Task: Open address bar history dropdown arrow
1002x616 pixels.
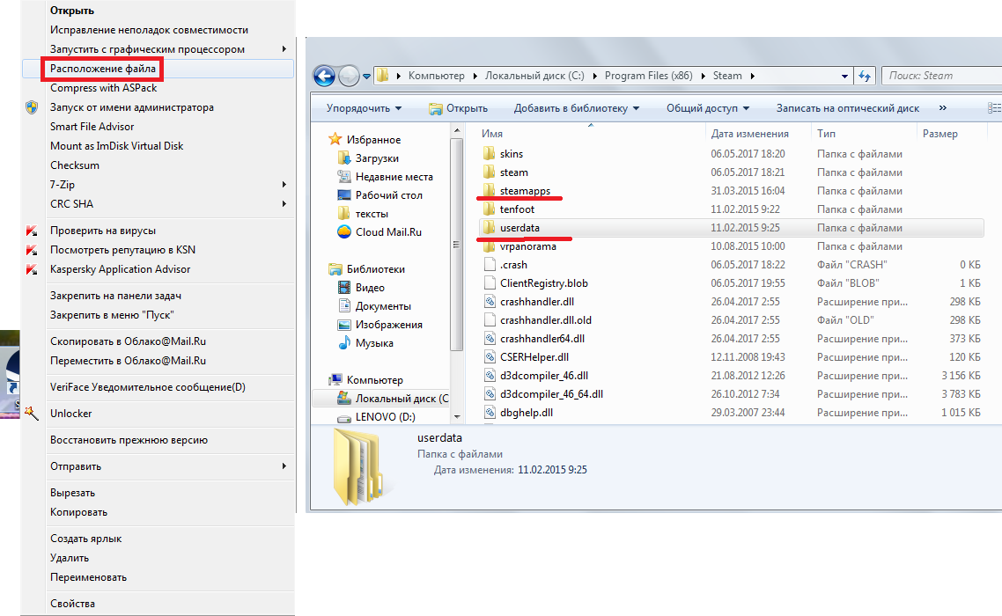Action: pyautogui.click(x=844, y=76)
